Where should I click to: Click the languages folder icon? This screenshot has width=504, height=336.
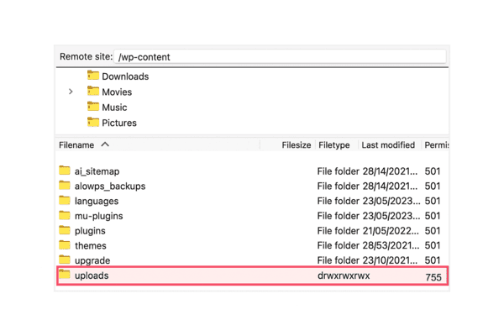pos(65,201)
